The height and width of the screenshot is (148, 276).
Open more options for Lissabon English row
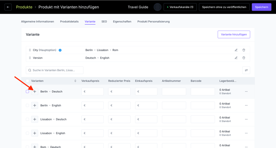click(x=246, y=133)
